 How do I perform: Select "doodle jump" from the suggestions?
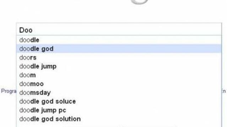coord(119,66)
